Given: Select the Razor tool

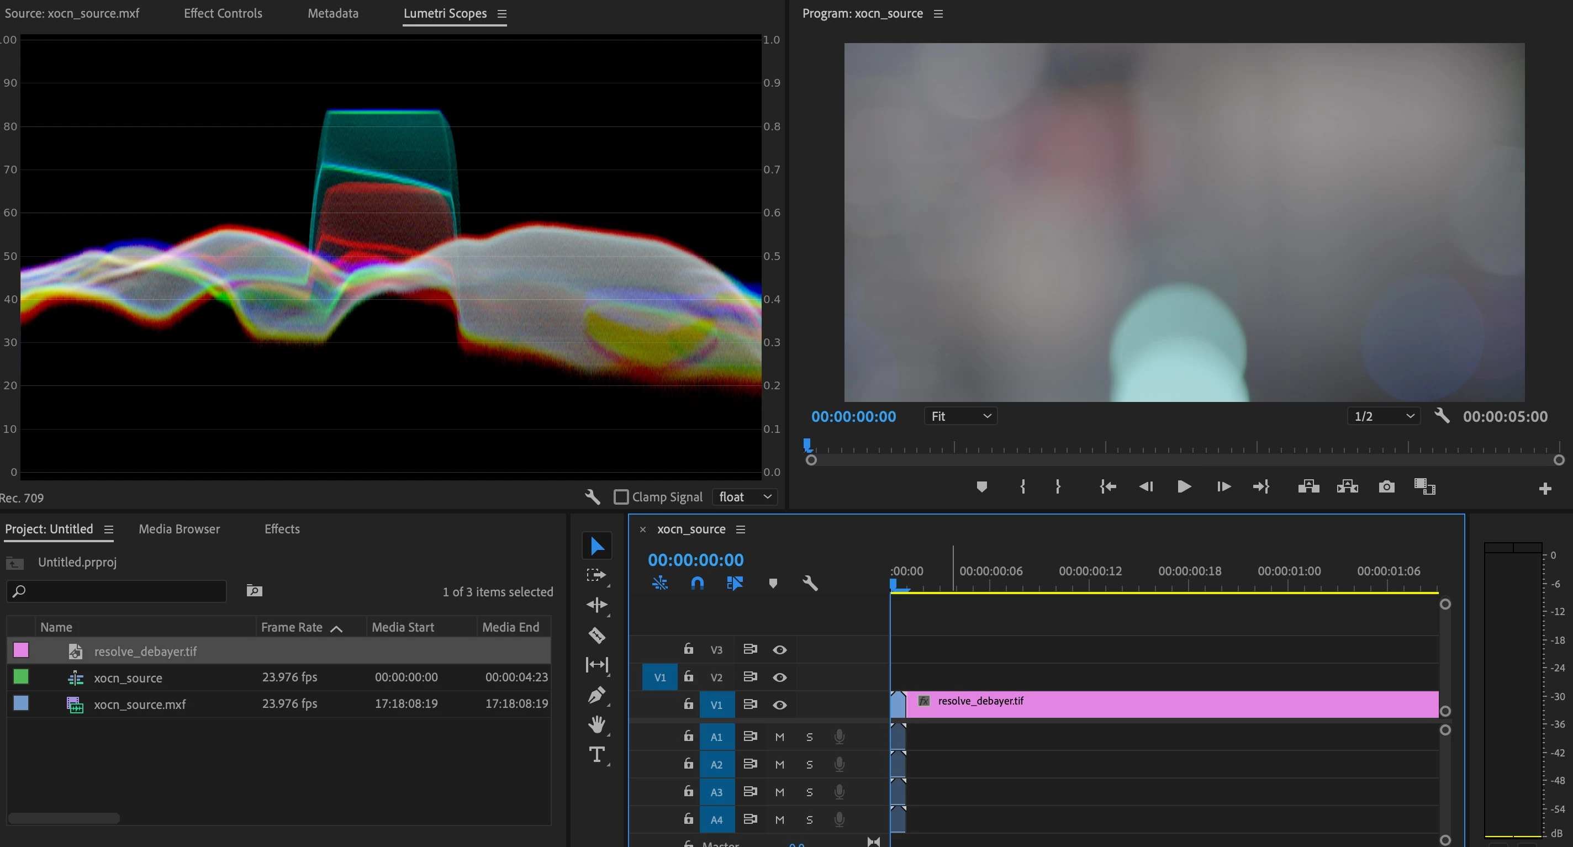Looking at the screenshot, I should 597,635.
